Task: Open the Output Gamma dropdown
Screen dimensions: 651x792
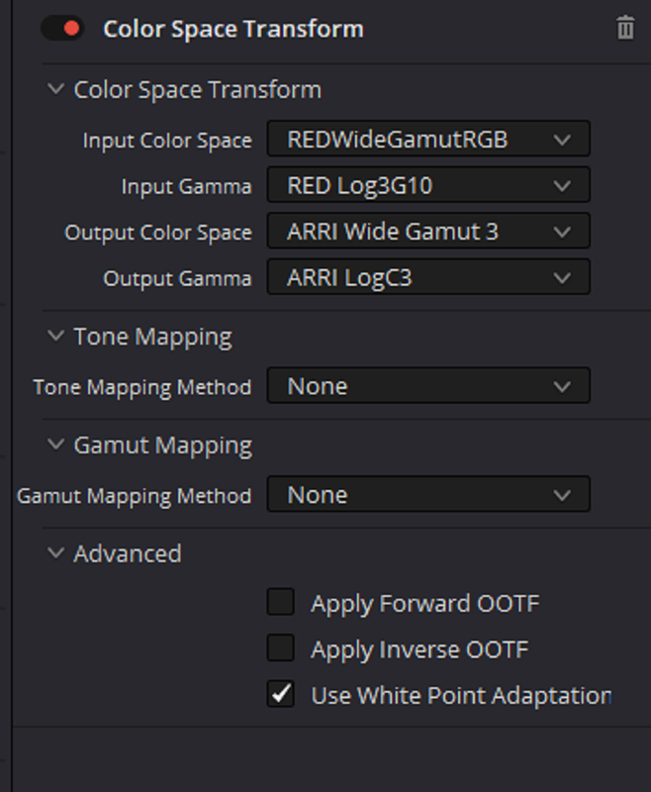Action: (428, 277)
